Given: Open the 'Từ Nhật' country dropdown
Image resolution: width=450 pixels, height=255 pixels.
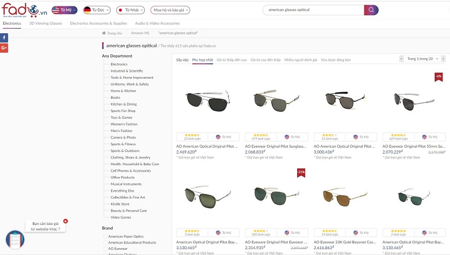Looking at the screenshot, I should coord(130,10).
